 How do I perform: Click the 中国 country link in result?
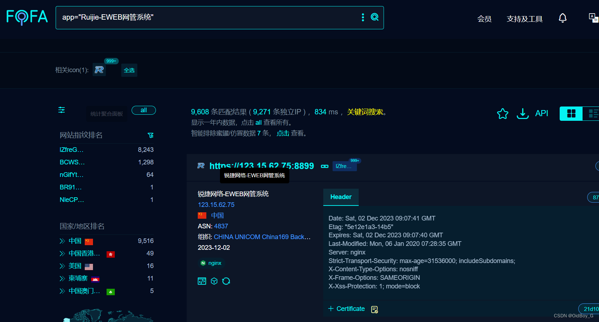tap(217, 216)
